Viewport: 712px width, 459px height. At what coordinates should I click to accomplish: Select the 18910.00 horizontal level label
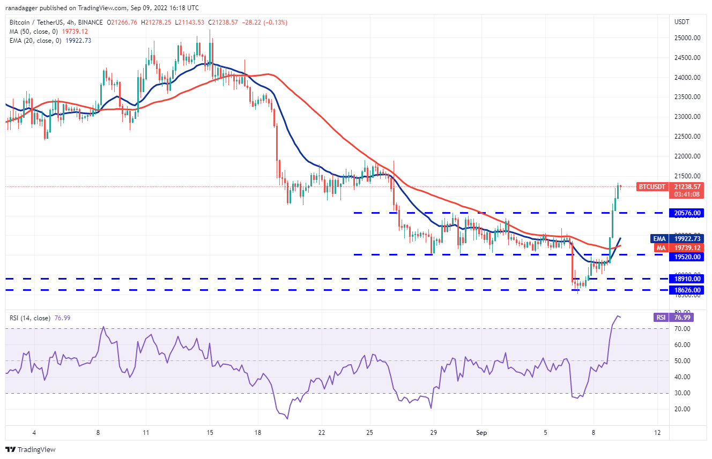point(688,279)
